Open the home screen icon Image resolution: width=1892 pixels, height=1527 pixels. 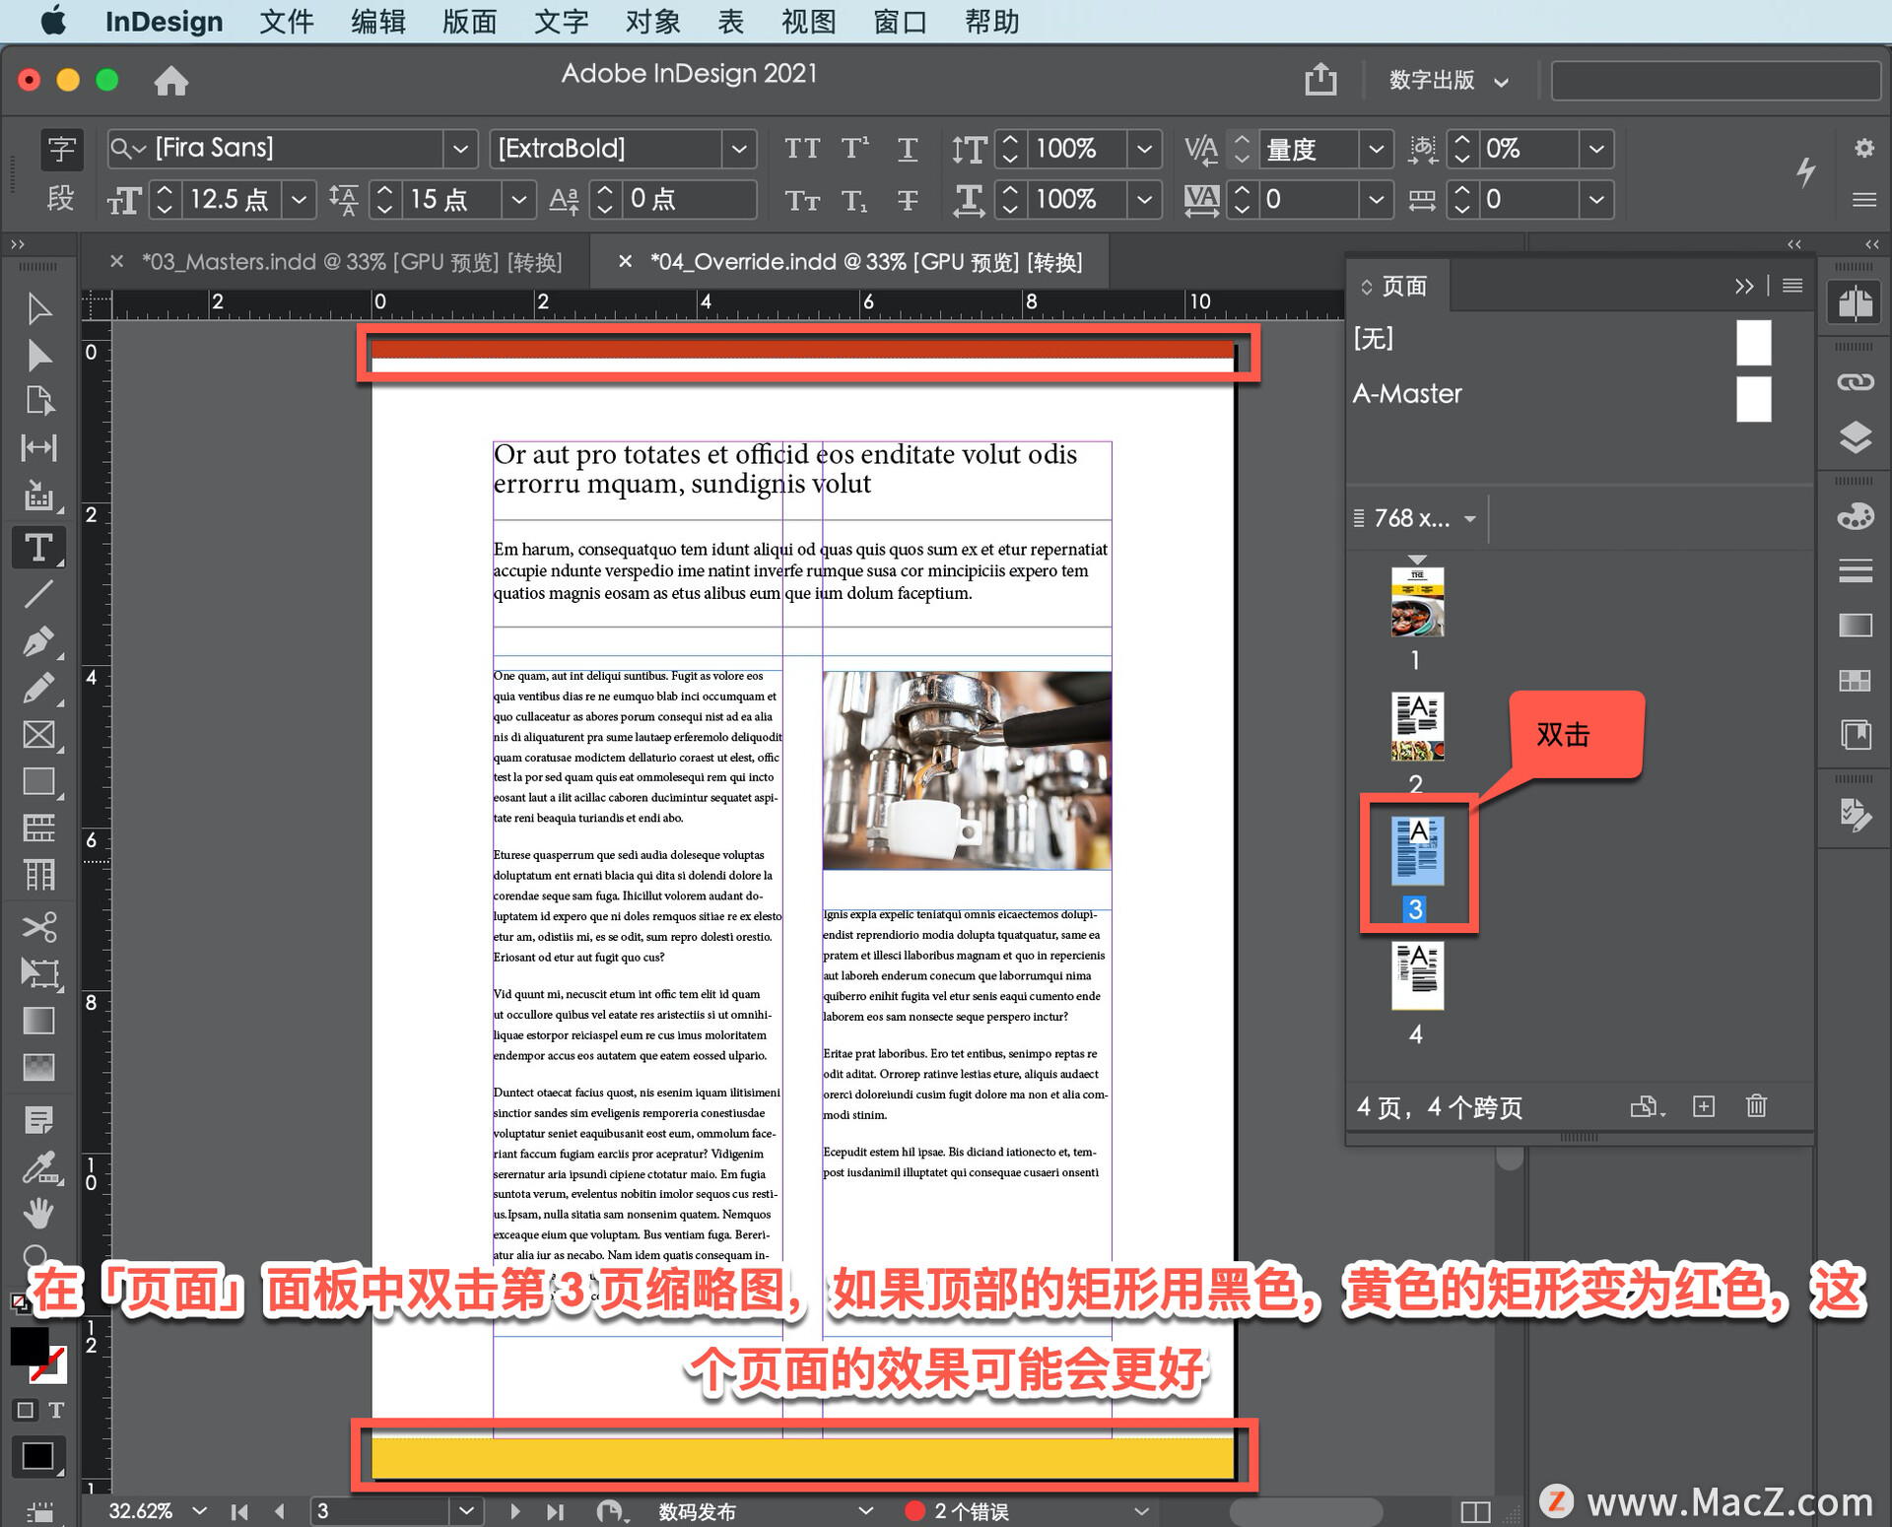pos(170,80)
